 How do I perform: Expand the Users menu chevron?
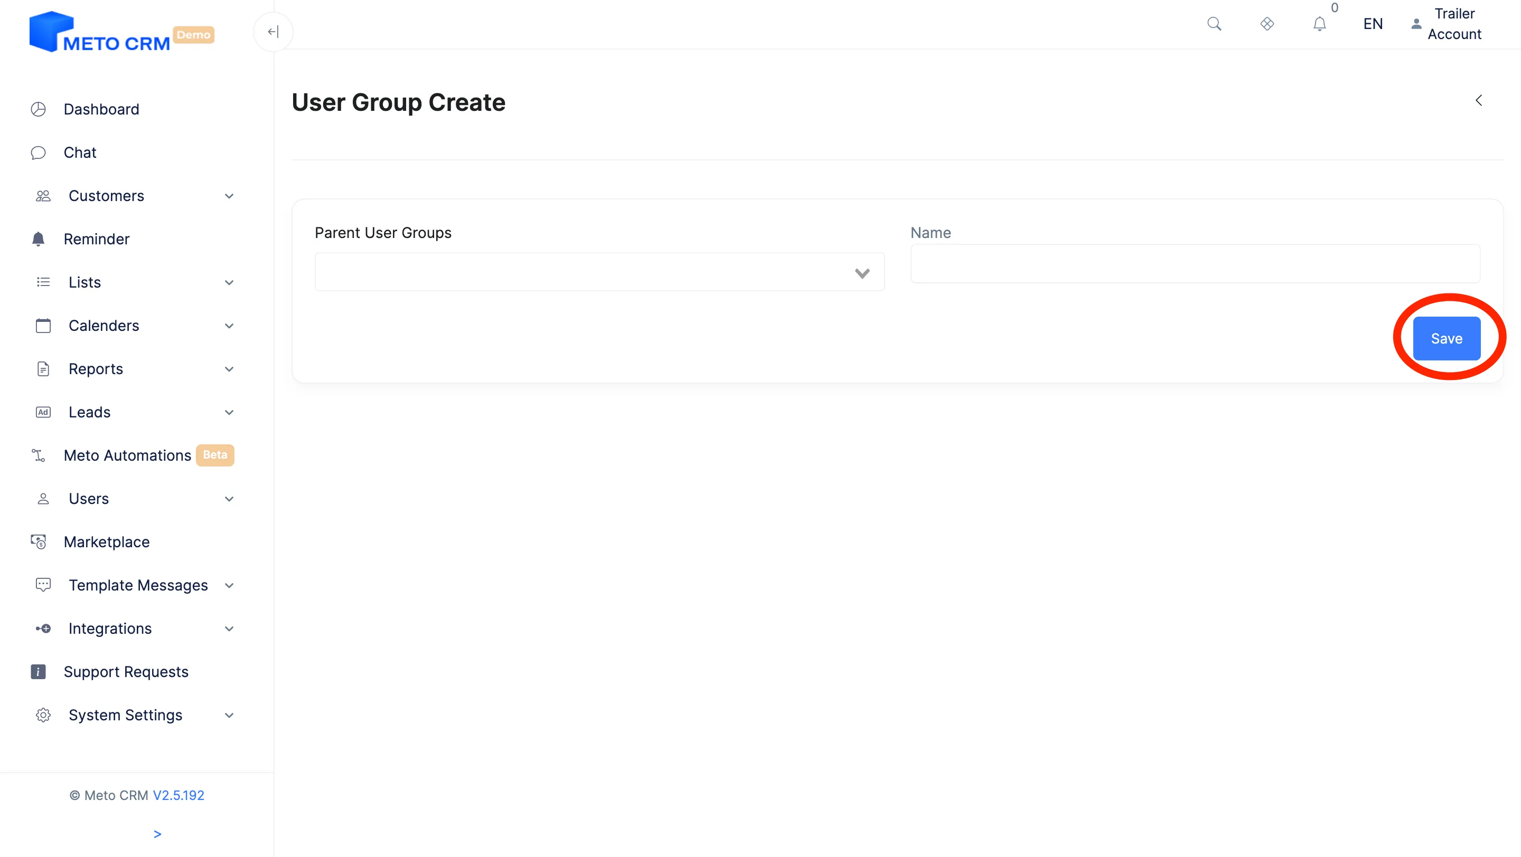[x=229, y=499]
